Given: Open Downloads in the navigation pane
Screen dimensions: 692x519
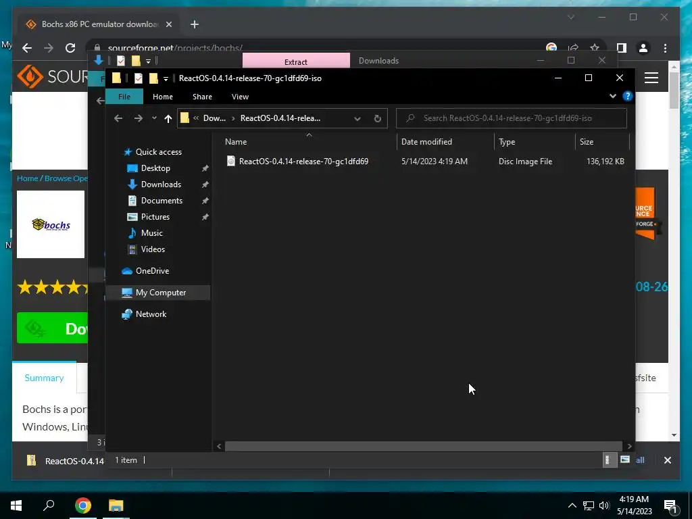Looking at the screenshot, I should [x=161, y=184].
